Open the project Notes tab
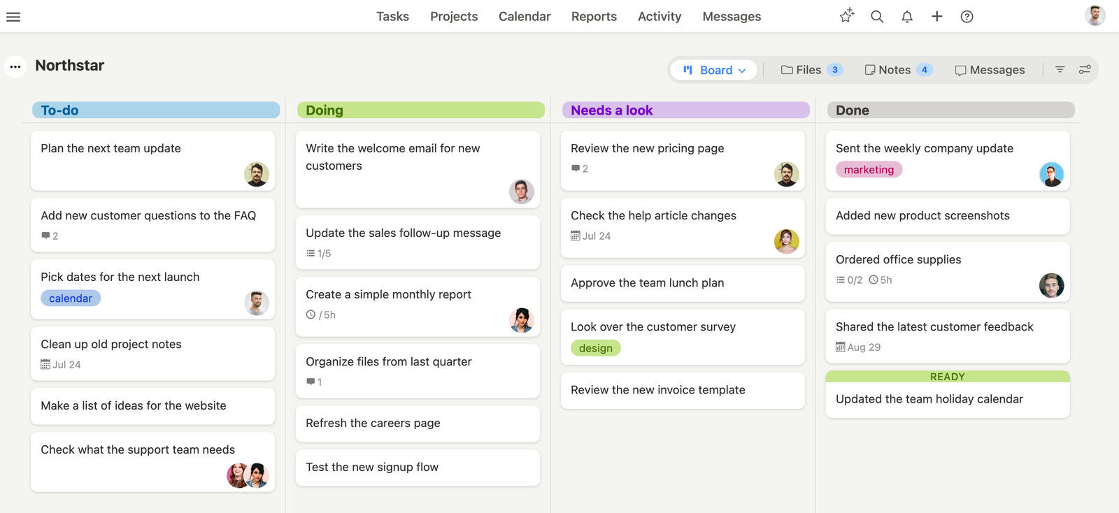1119x513 pixels. (x=899, y=70)
